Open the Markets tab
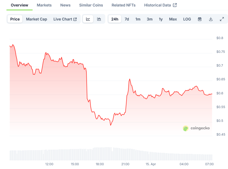Screen dimensions: 228x169 (44, 5)
